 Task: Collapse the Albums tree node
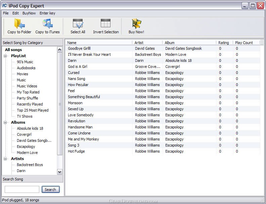pyautogui.click(x=5, y=122)
